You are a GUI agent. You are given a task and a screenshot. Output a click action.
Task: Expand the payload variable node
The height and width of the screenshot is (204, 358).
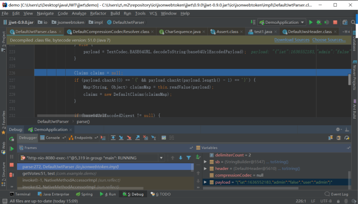205,182
